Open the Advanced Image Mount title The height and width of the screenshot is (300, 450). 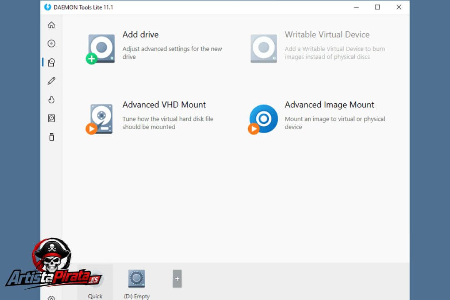pyautogui.click(x=329, y=105)
